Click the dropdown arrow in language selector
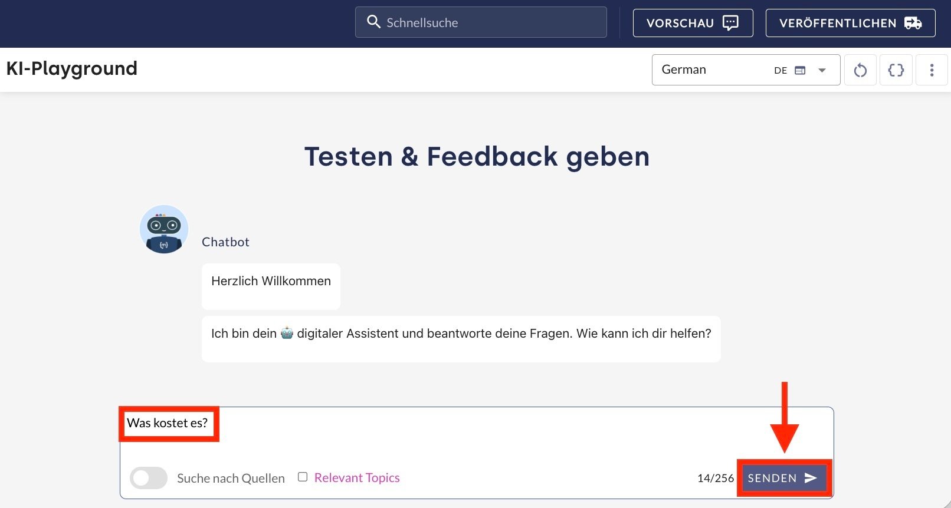The height and width of the screenshot is (508, 951). [822, 70]
